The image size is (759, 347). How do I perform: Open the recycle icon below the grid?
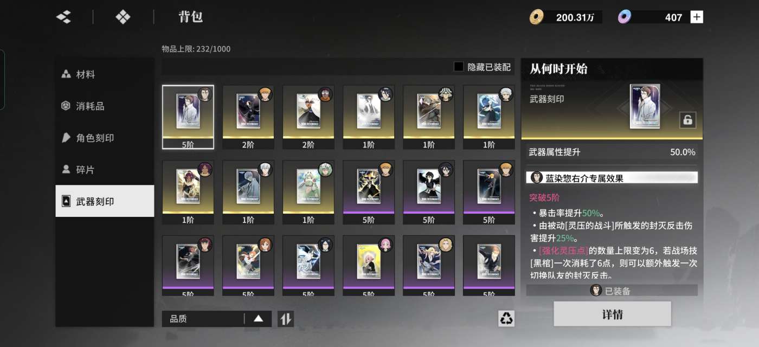click(506, 318)
